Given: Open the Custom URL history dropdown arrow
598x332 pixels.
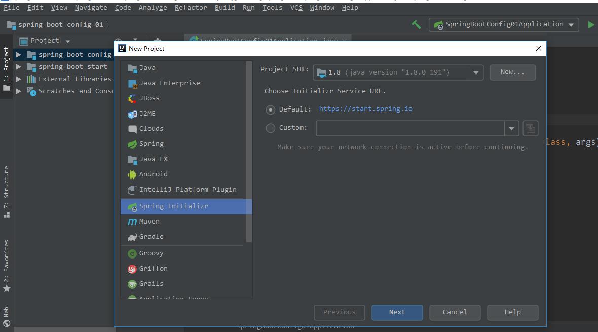Looking at the screenshot, I should coord(511,129).
